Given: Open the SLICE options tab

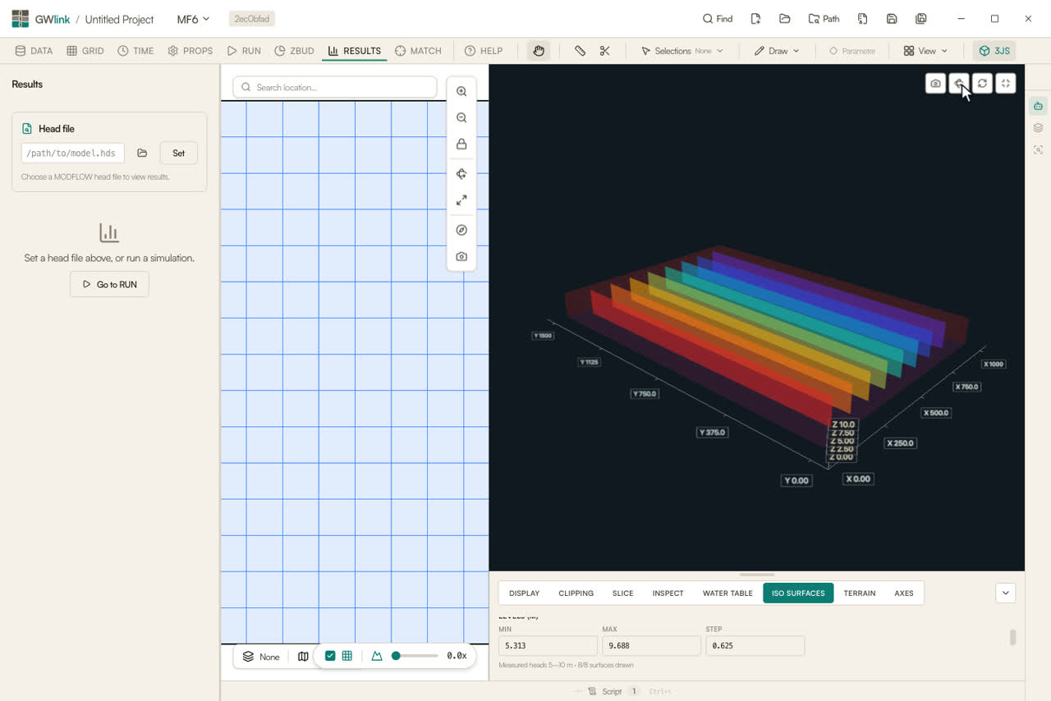Looking at the screenshot, I should [x=622, y=593].
